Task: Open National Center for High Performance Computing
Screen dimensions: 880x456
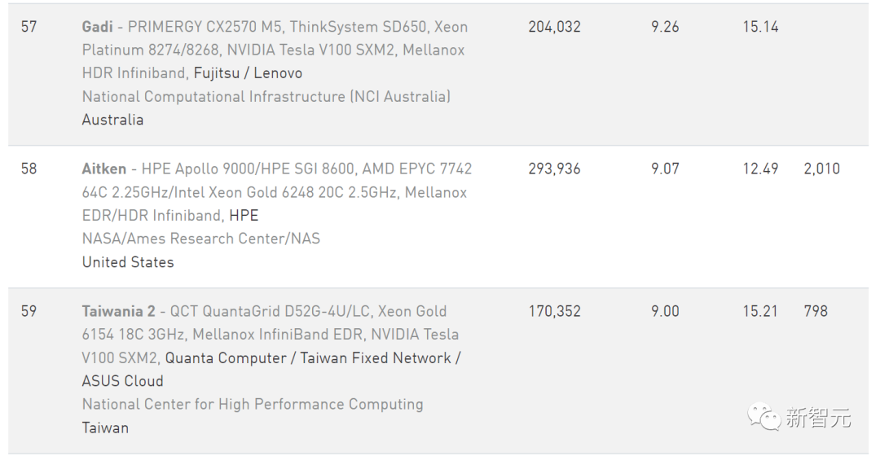Action: point(253,405)
